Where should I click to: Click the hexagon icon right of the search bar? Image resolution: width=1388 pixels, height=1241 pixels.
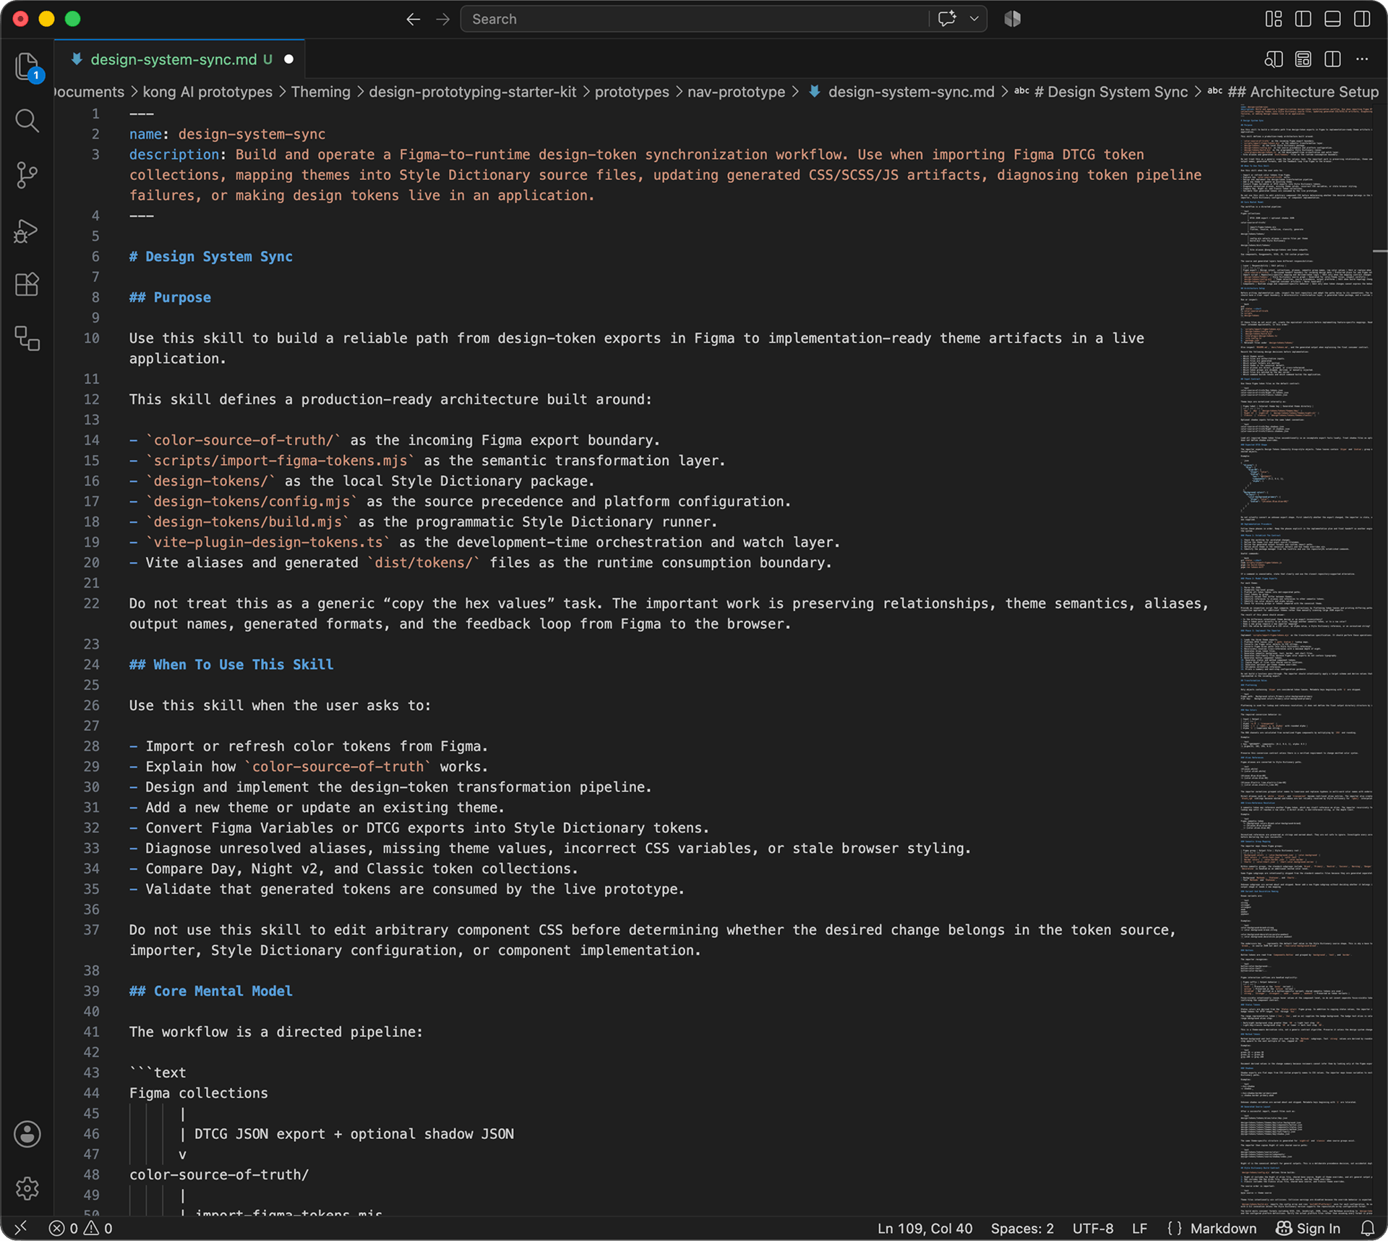(1012, 19)
